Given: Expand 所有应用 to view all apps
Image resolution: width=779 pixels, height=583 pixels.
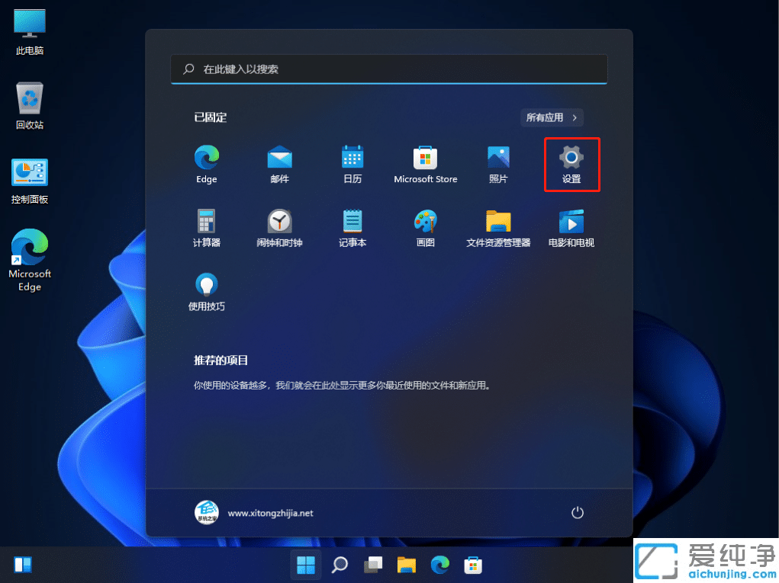Looking at the screenshot, I should (x=551, y=117).
